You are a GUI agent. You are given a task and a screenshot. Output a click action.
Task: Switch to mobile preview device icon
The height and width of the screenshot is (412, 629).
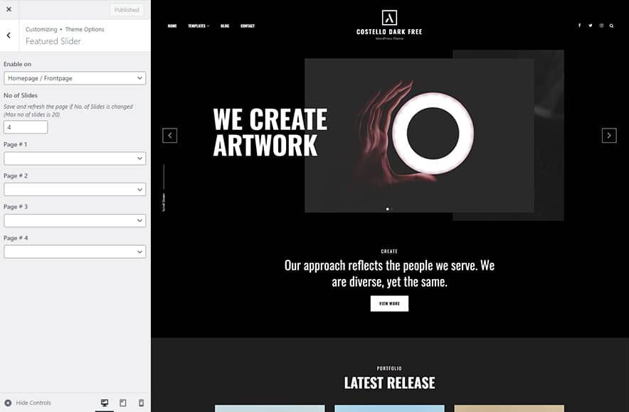point(141,403)
